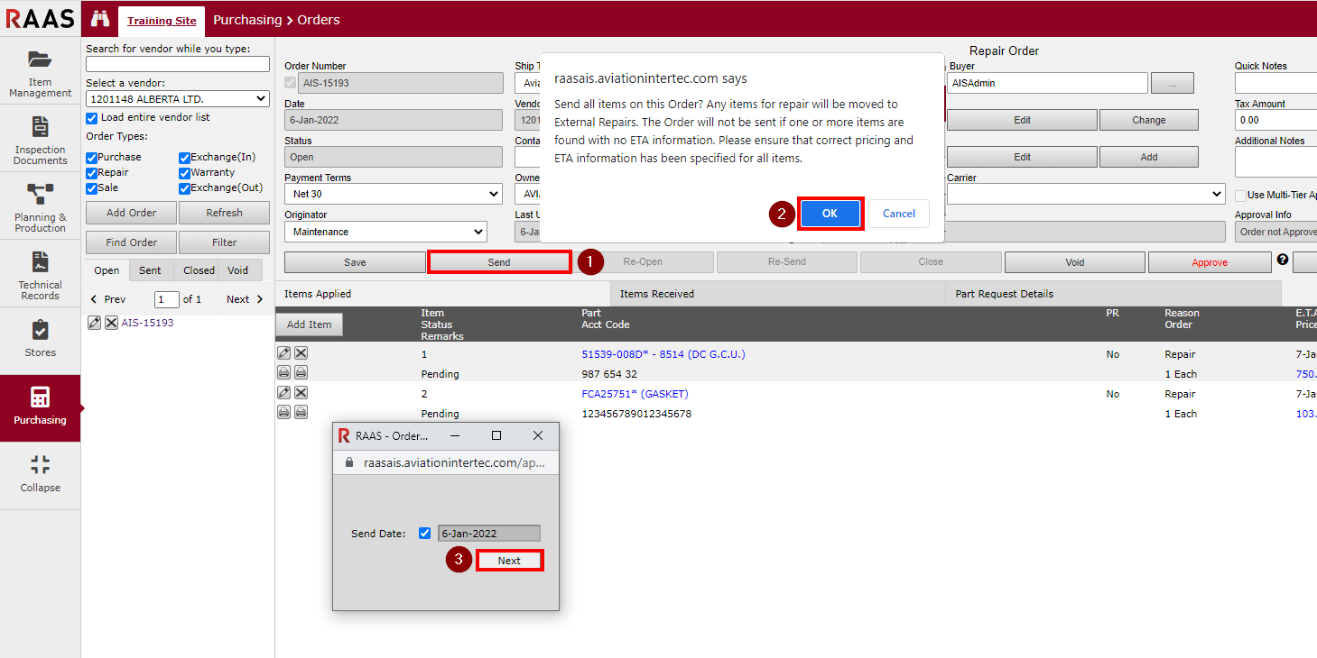Expand the Payment Terms dropdown
Viewport: 1317px width, 658px height.
click(x=393, y=194)
